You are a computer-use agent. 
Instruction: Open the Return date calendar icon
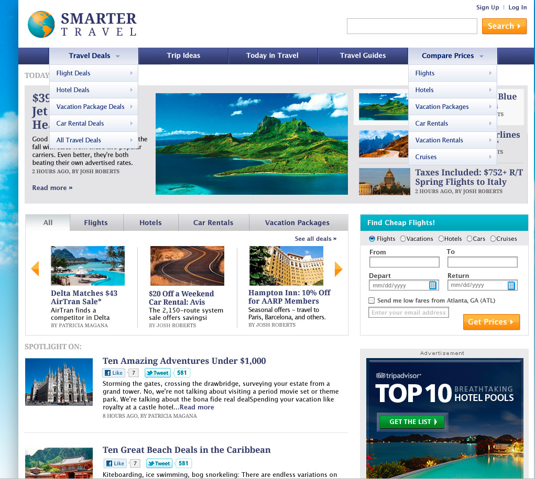pyautogui.click(x=511, y=285)
